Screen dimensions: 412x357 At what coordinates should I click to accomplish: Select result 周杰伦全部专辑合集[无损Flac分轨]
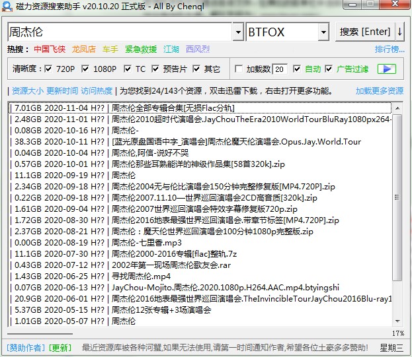click(x=200, y=108)
